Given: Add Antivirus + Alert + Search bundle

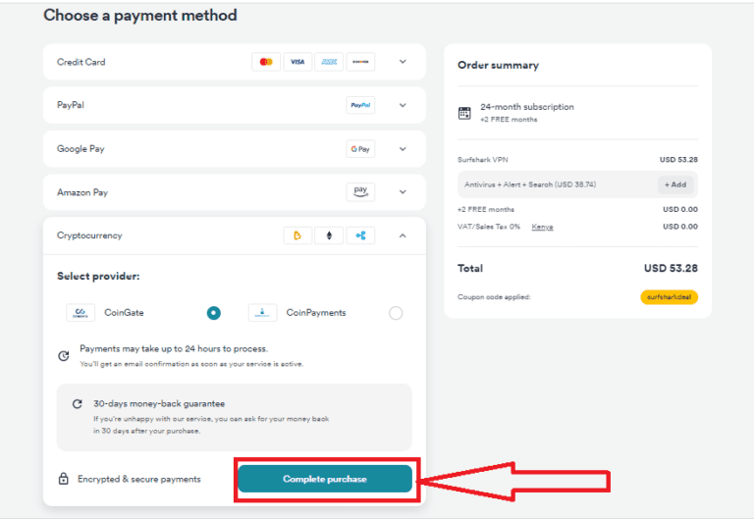Looking at the screenshot, I should click(x=675, y=184).
